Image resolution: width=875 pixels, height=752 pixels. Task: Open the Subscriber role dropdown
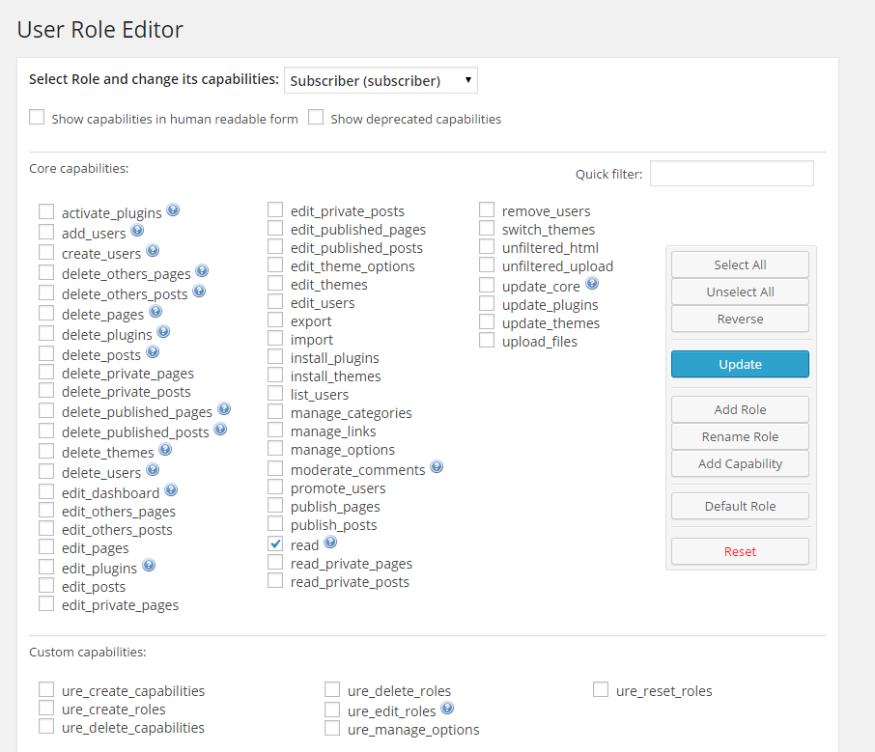(381, 80)
